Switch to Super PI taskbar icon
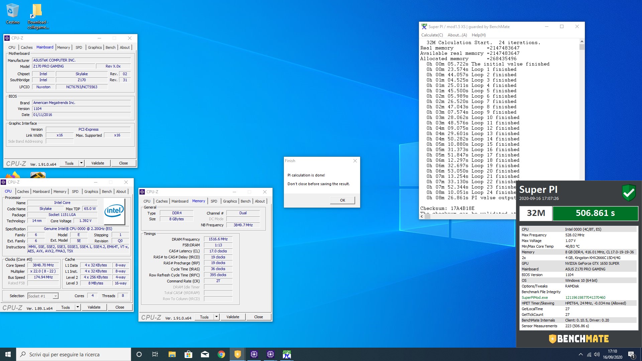Screen dimensions: 642x361 point(287,354)
